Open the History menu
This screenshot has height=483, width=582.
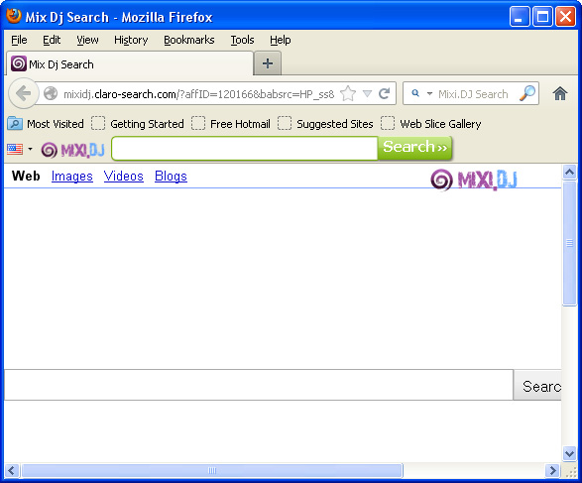pos(131,40)
